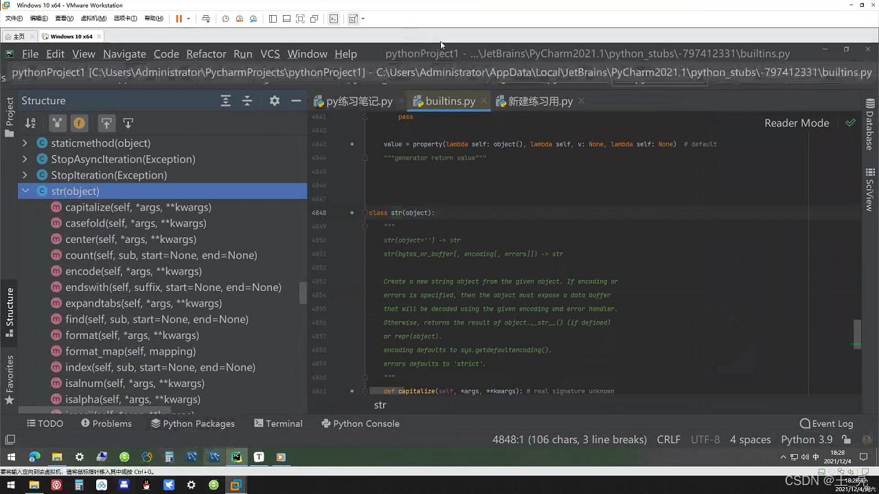Select format_map(self, mapping) method row

(130, 351)
